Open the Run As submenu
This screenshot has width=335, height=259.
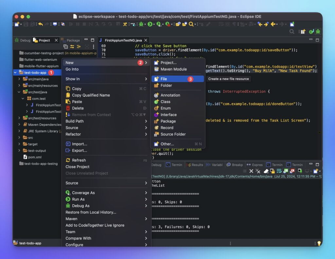pyautogui.click(x=106, y=199)
